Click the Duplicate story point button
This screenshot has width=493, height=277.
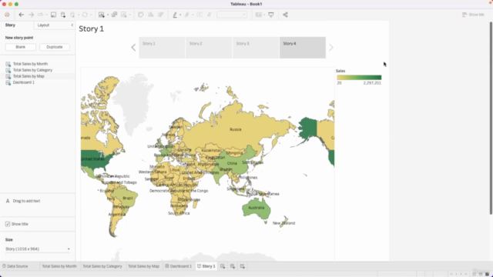(55, 47)
